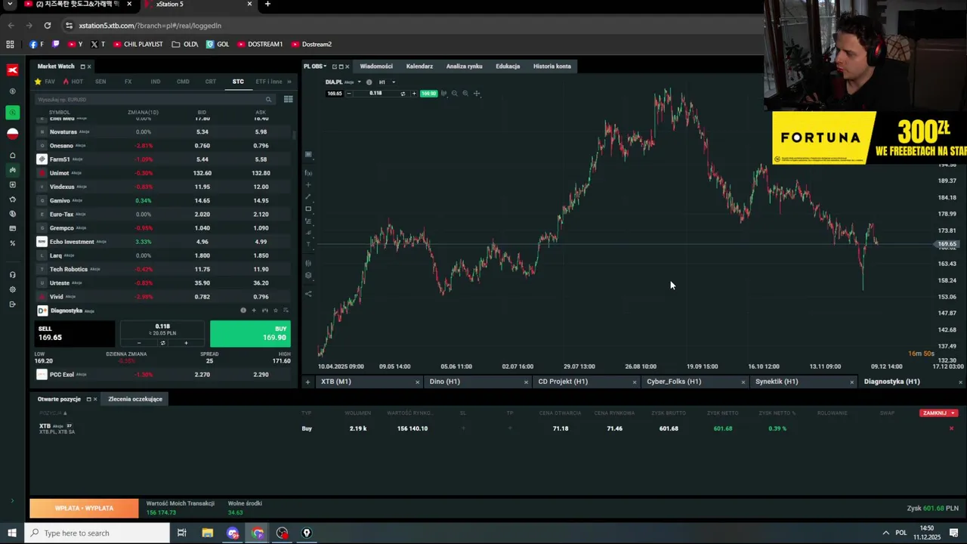Viewport: 967px width, 544px height.
Task: Switch to Dino (H1) chart tab
Action: tap(445, 382)
